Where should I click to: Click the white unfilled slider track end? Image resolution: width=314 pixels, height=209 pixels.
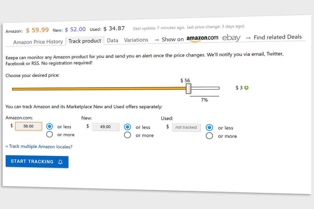205,88
